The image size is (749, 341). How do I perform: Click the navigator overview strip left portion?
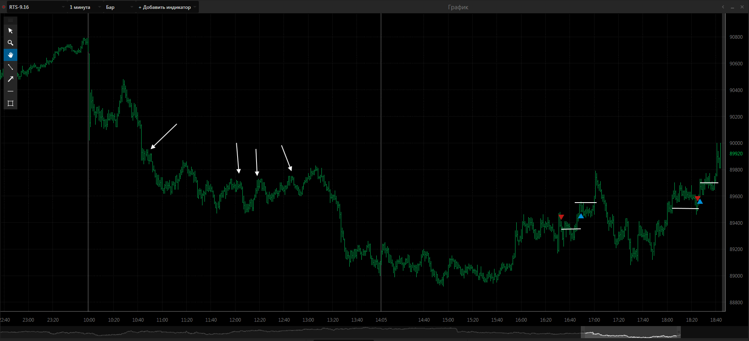click(x=290, y=333)
